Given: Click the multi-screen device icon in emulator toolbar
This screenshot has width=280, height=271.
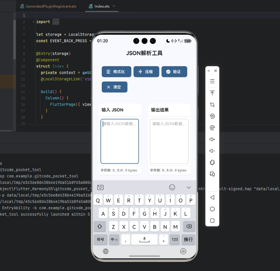Looking at the screenshot, I should point(212,174).
